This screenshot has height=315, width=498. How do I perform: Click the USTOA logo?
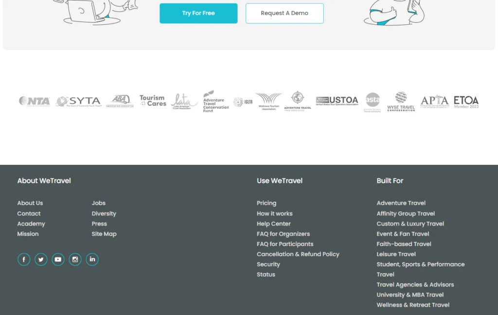tap(337, 101)
